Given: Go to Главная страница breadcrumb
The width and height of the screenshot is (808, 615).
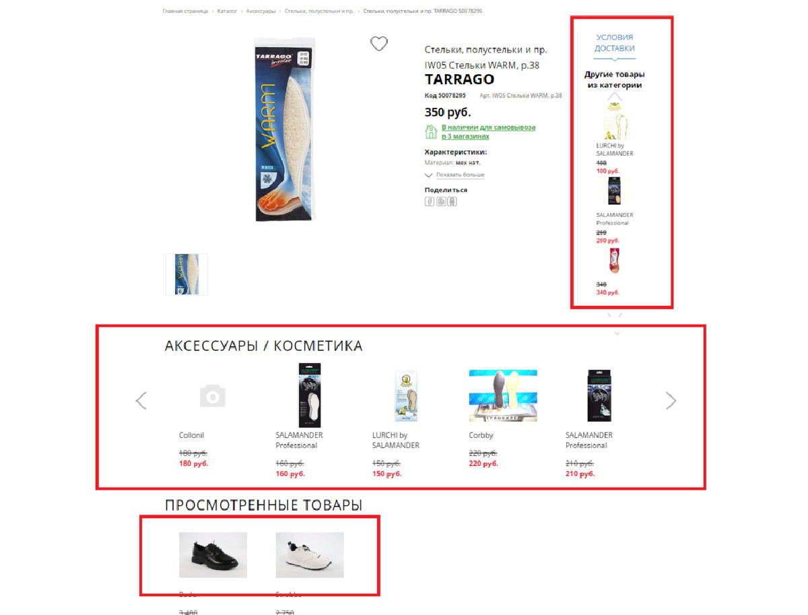Looking at the screenshot, I should click(x=185, y=11).
